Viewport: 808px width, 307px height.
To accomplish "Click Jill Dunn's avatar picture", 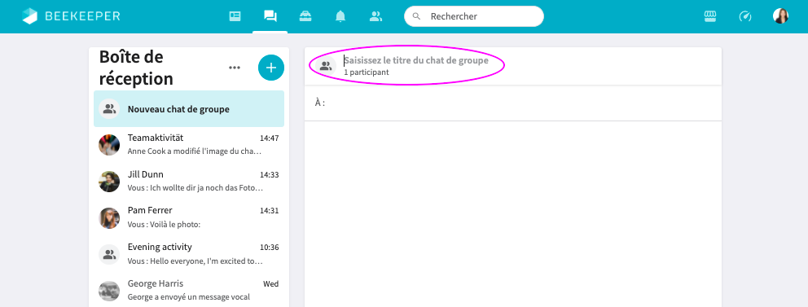I will coord(109,182).
